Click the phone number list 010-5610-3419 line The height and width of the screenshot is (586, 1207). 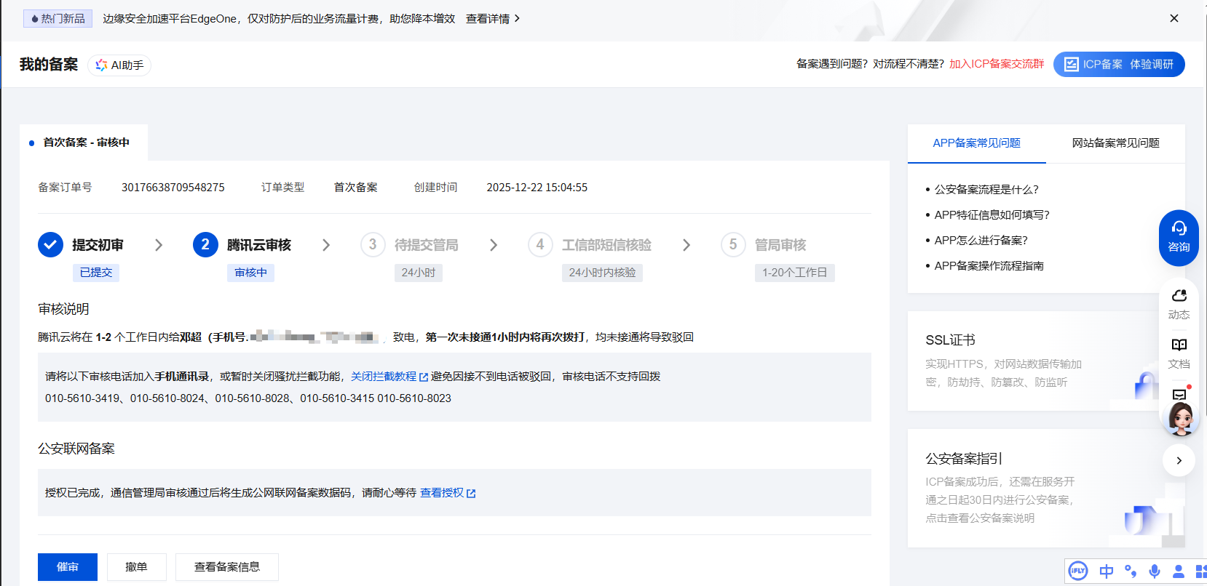point(248,398)
